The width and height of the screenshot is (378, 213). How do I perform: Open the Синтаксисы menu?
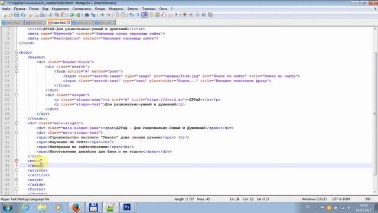click(82, 9)
